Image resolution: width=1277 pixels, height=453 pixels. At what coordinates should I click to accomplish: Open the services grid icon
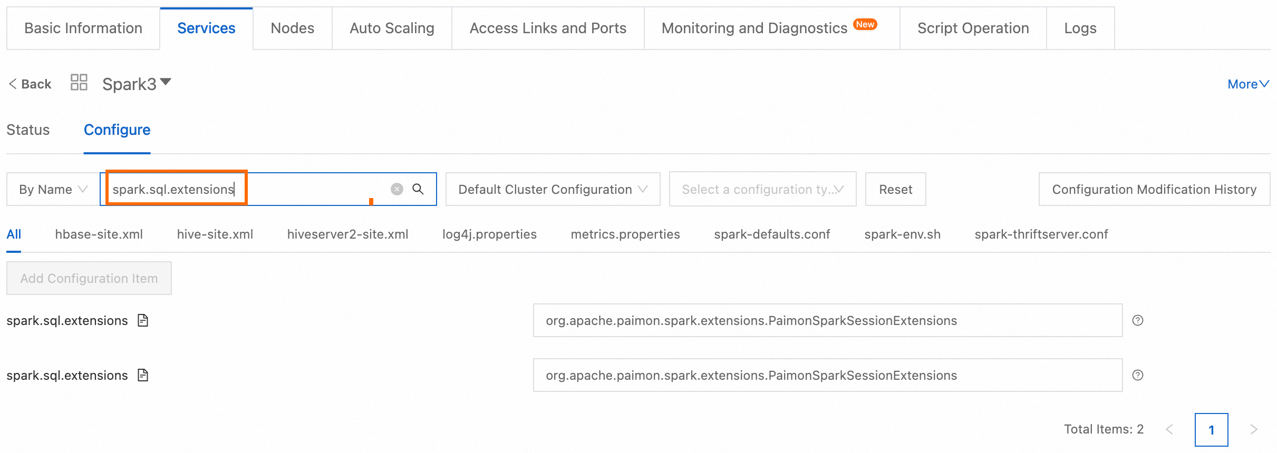click(79, 83)
